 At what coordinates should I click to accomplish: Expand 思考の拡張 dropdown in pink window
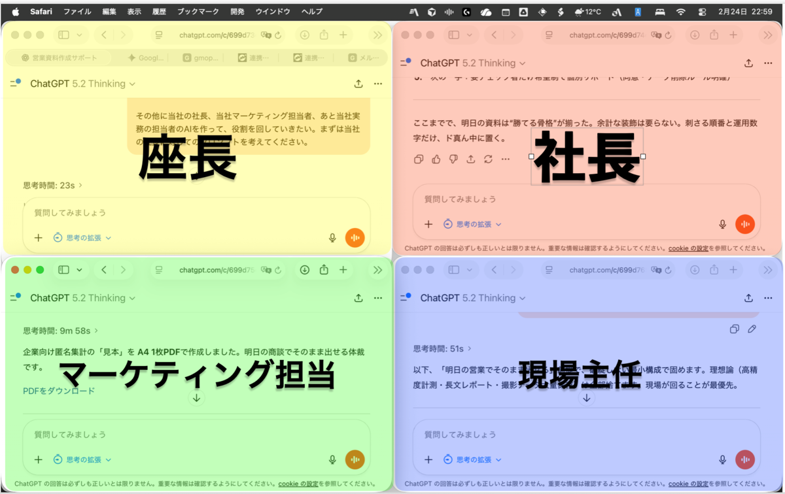coord(472,224)
